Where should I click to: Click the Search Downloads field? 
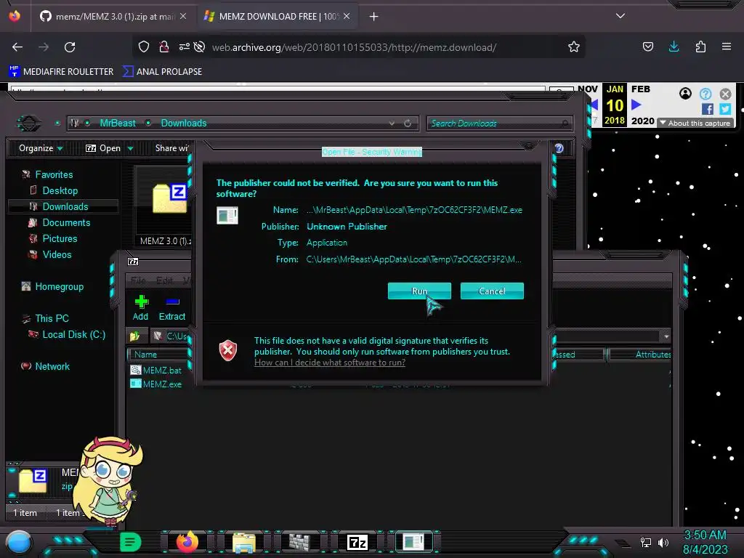click(499, 124)
